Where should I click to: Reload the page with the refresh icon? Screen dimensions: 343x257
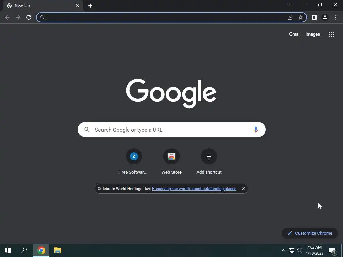(x=29, y=17)
